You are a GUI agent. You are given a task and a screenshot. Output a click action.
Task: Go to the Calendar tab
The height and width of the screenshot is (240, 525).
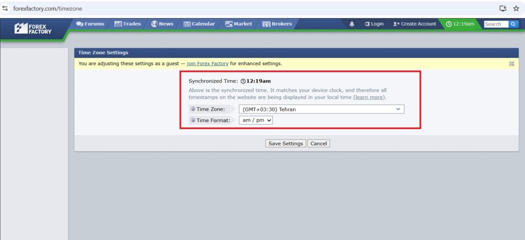(199, 24)
